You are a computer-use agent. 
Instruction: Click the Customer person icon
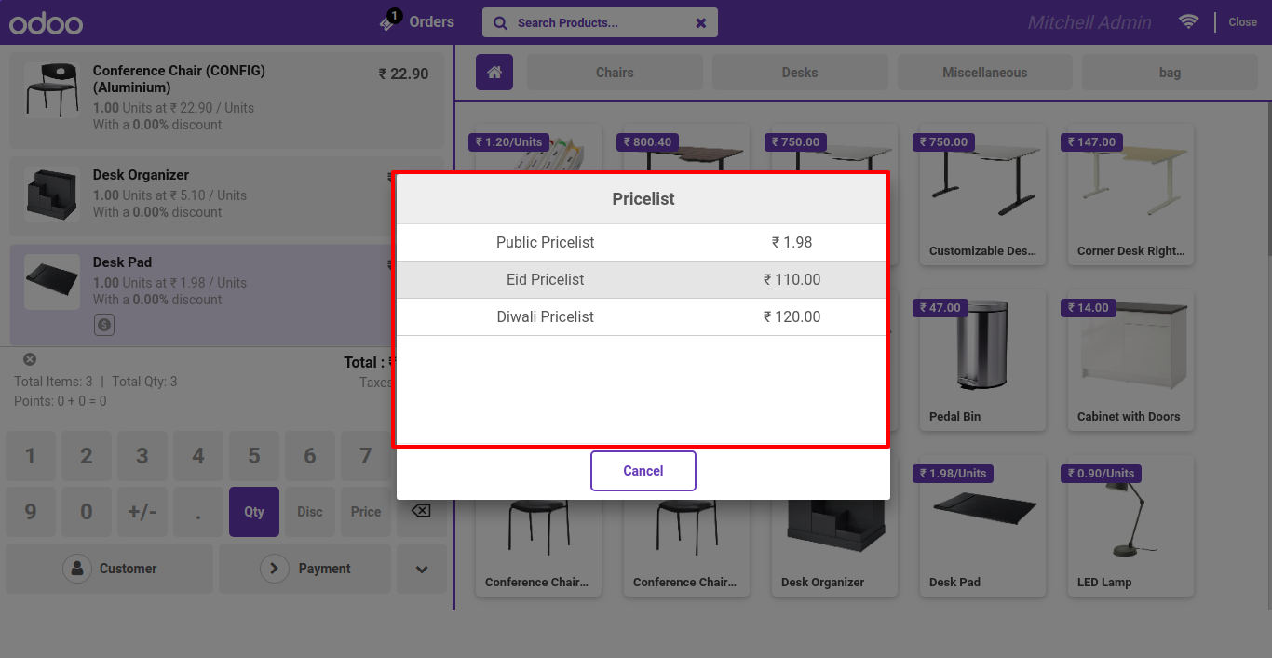coord(77,569)
